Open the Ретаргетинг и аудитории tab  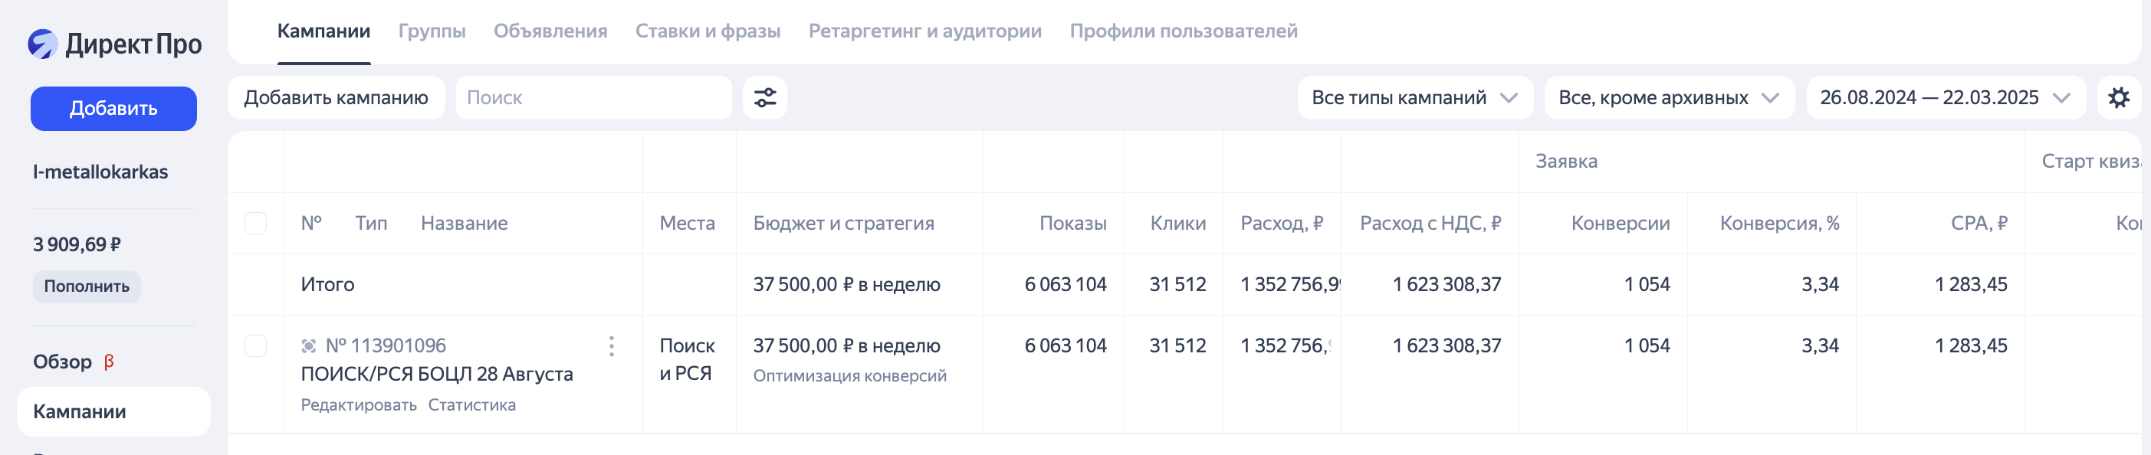(924, 31)
